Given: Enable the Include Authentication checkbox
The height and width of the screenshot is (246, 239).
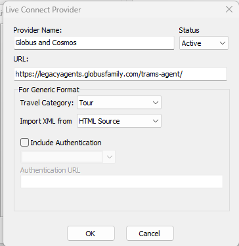Looking at the screenshot, I should (x=24, y=143).
